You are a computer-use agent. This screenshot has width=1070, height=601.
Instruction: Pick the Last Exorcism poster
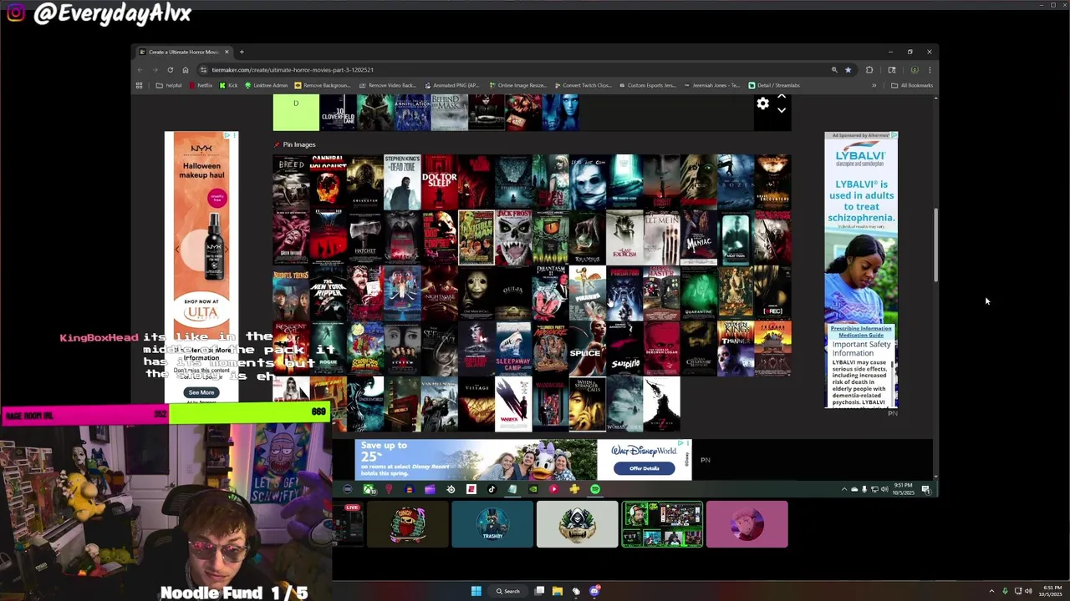[624, 237]
